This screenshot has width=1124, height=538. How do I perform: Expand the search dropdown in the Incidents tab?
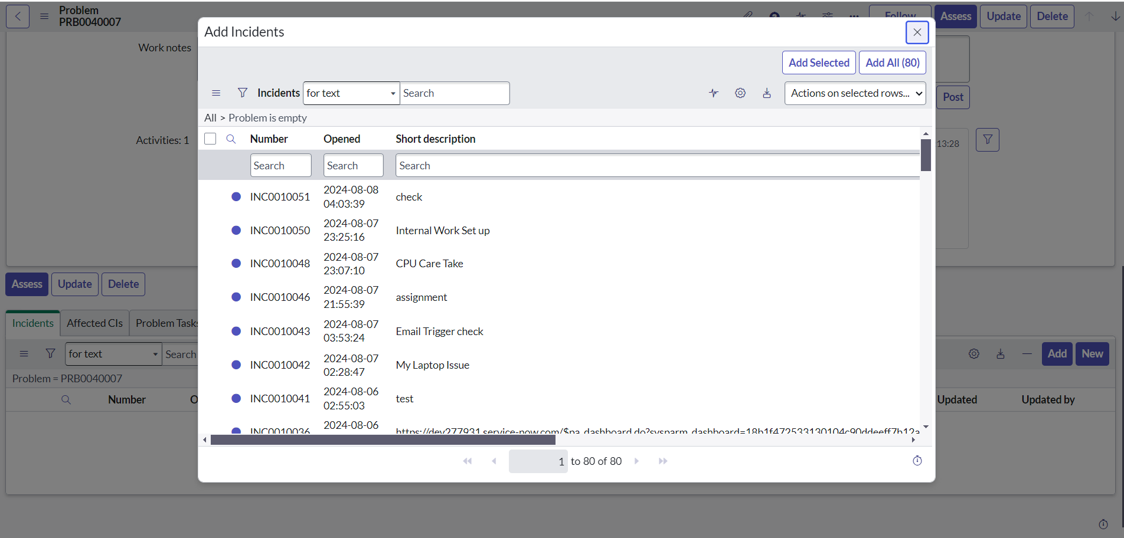(113, 354)
